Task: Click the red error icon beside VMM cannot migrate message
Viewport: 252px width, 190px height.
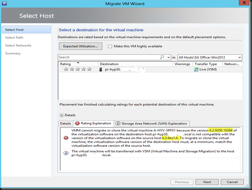Action: 66,138
